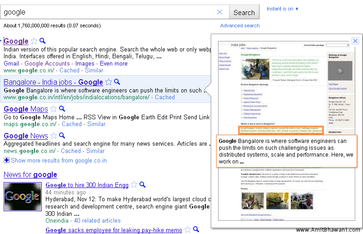Open Similar link for news.google.co.in
This screenshot has width=363, height=234.
[95, 151]
